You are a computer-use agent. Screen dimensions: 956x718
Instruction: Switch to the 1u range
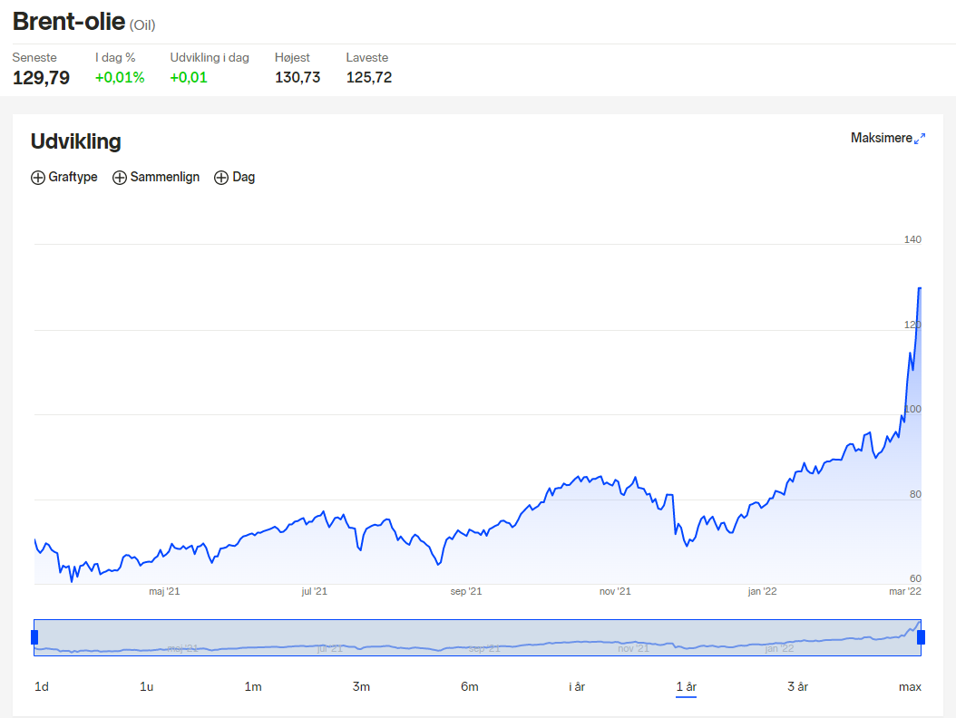click(146, 687)
